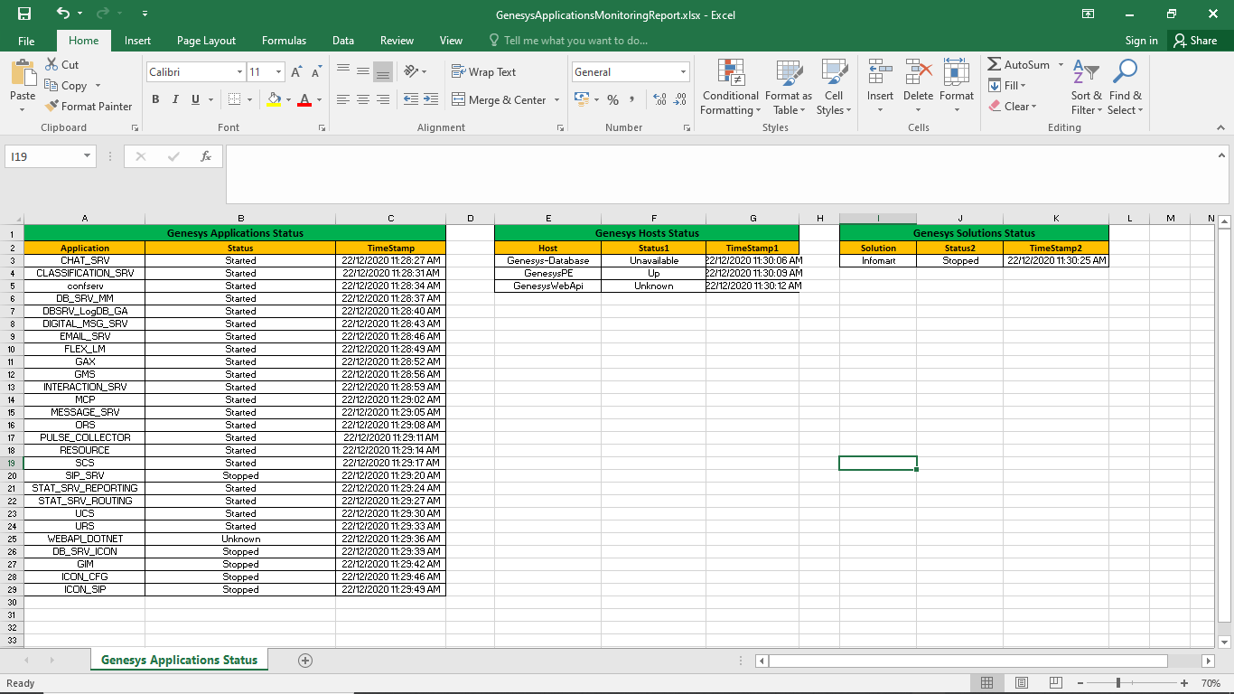Viewport: 1234px width, 694px height.
Task: Toggle Bold formatting
Action: point(155,99)
